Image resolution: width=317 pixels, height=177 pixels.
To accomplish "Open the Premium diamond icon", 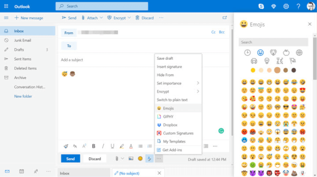I will (x=273, y=6).
